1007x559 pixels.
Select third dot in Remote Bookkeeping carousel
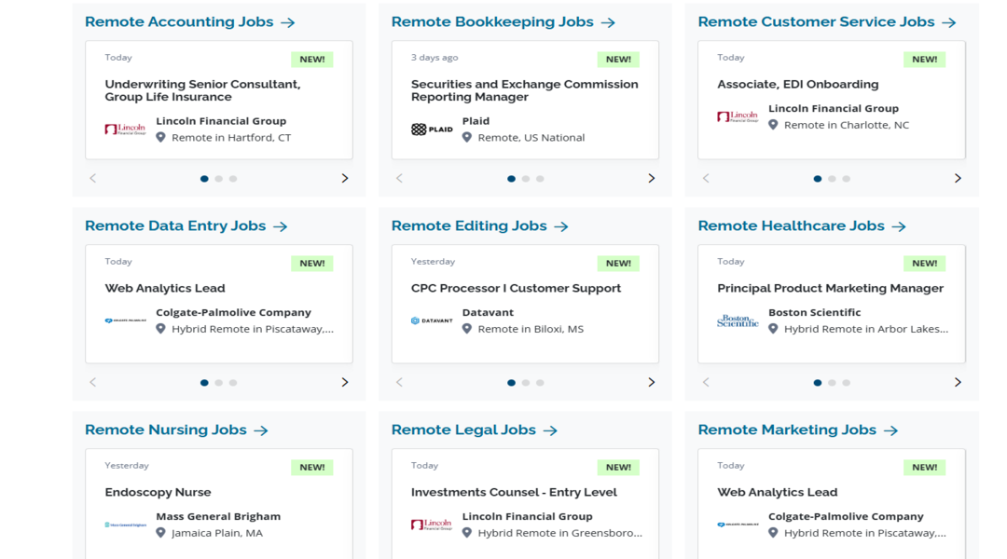coord(540,179)
